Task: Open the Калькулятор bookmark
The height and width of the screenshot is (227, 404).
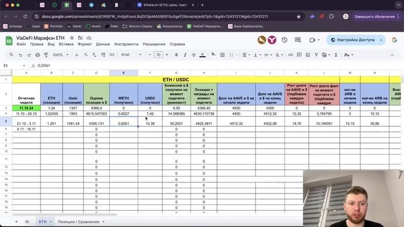Action: click(170, 26)
